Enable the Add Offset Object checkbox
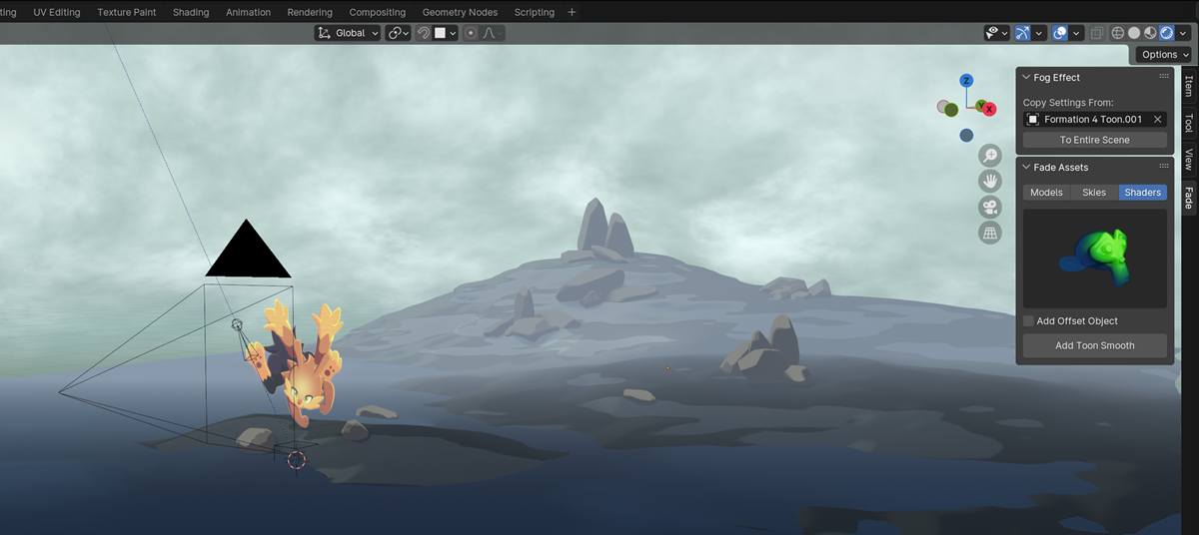 click(1029, 320)
